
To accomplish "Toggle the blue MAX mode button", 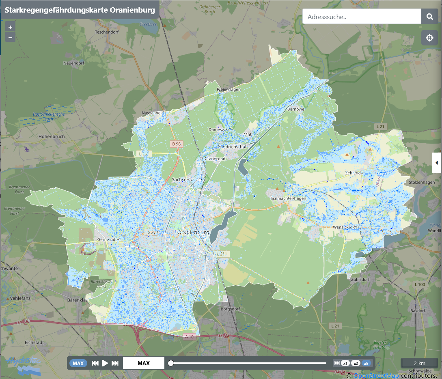I will [78, 363].
